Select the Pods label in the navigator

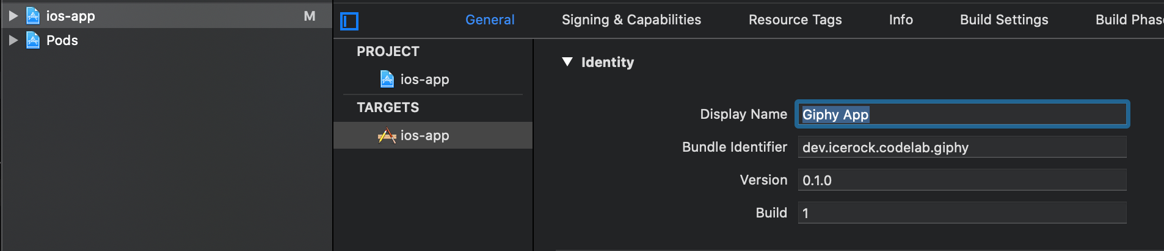(x=62, y=40)
